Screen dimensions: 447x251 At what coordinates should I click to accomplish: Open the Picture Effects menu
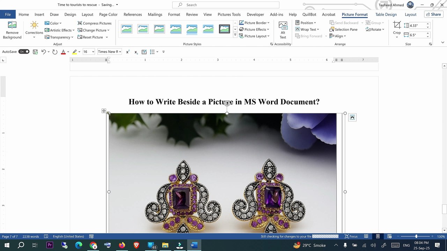pyautogui.click(x=254, y=29)
